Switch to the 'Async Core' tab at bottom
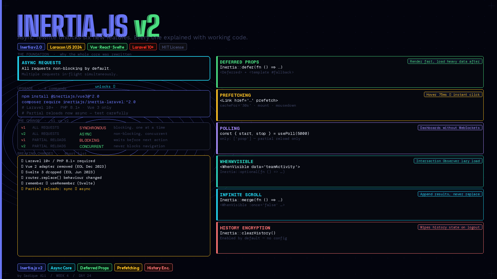The image size is (497, 279). pos(61,268)
